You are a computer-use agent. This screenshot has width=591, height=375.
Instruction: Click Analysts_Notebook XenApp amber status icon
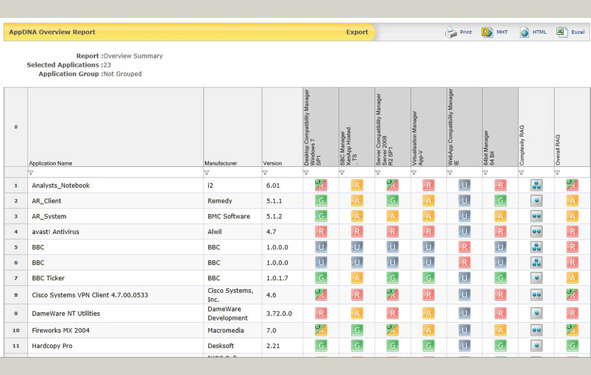pos(357,185)
